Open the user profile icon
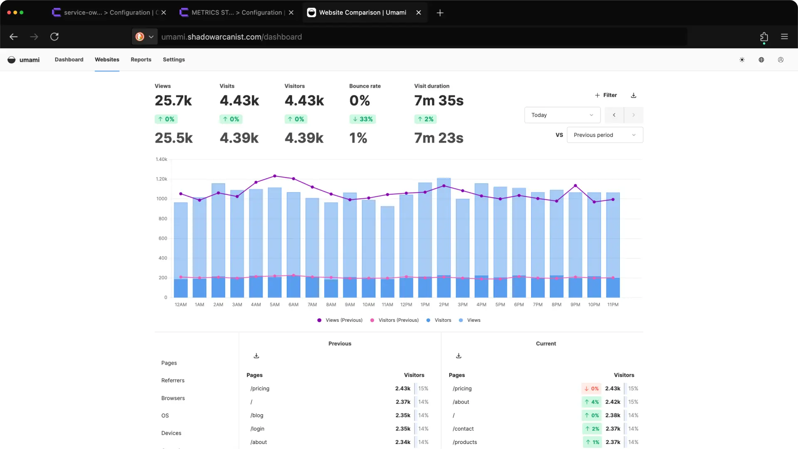 pos(781,60)
